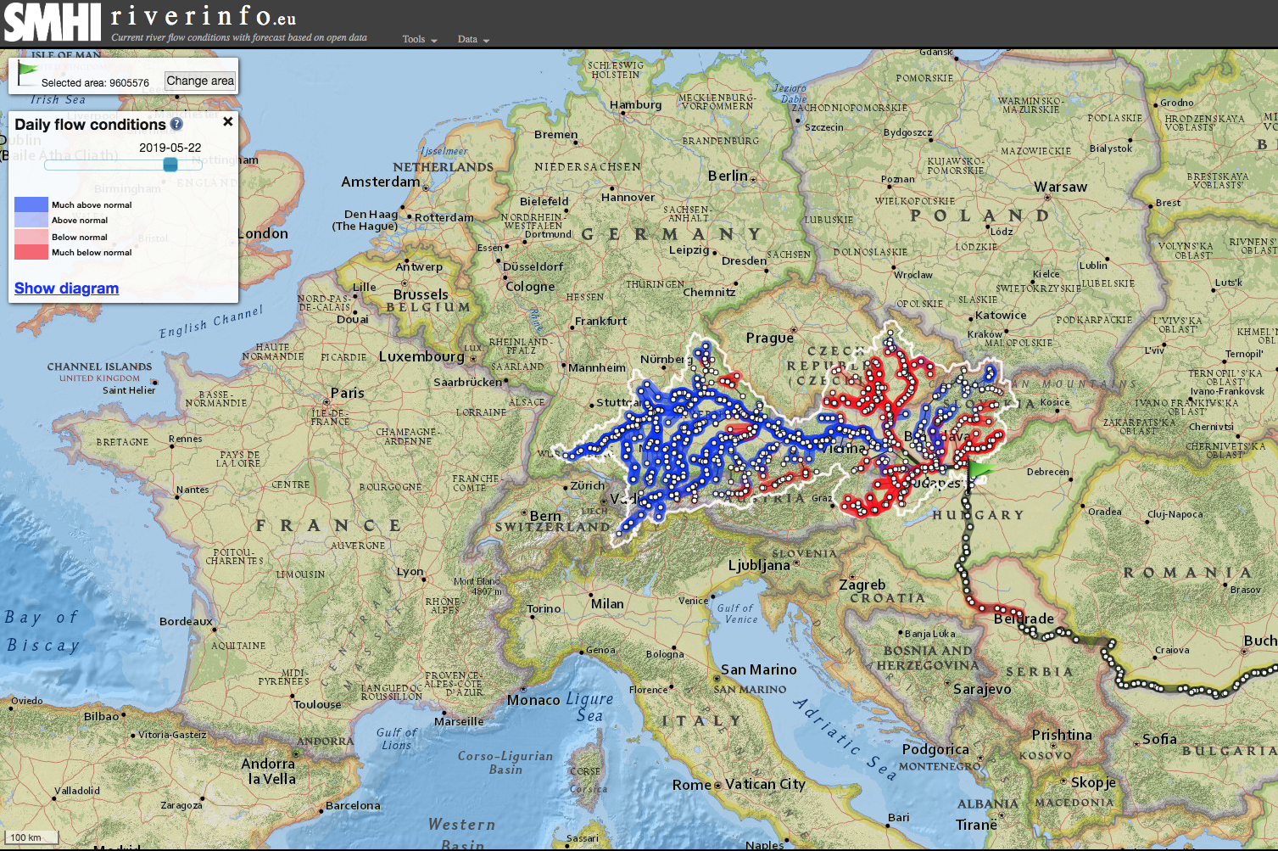Image resolution: width=1278 pixels, height=851 pixels.
Task: Click the Show diagram link
Action: coord(66,288)
